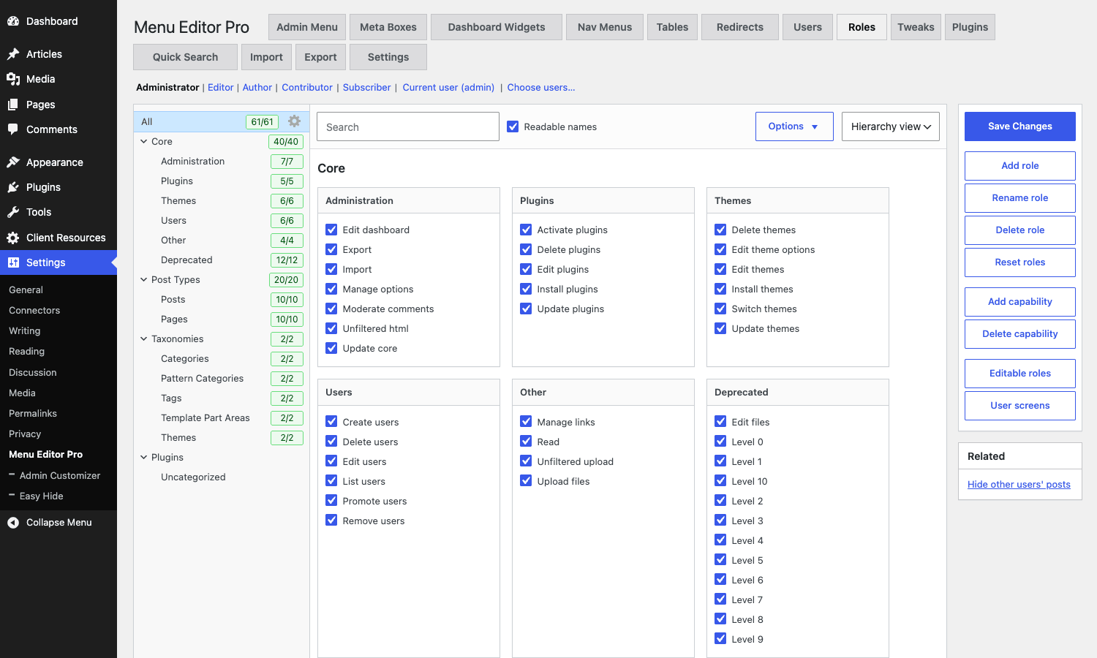Click the Pages document icon
1097x658 pixels.
click(13, 105)
